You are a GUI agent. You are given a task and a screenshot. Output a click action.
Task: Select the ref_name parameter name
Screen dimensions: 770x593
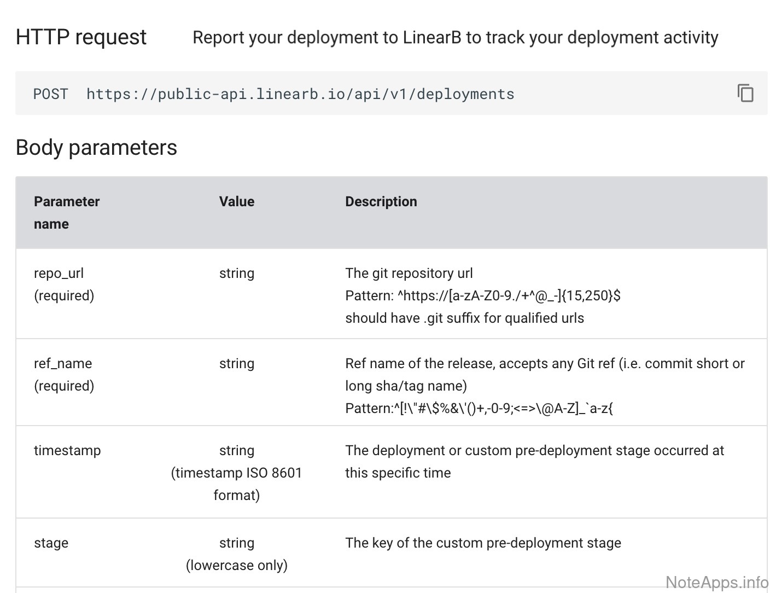[x=63, y=363]
